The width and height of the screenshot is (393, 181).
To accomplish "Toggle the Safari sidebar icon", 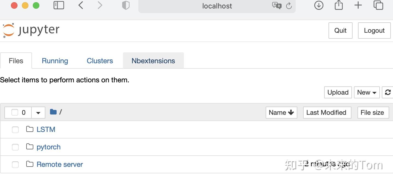I will [x=59, y=5].
